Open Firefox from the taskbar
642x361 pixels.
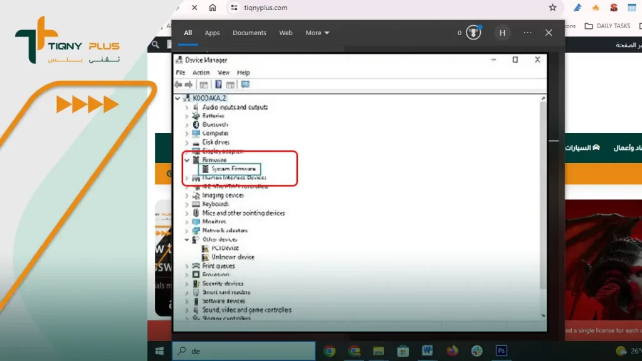tap(452, 351)
